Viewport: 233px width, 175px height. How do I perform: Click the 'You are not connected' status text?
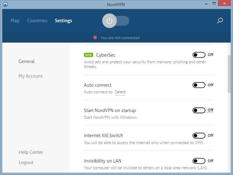click(x=120, y=38)
